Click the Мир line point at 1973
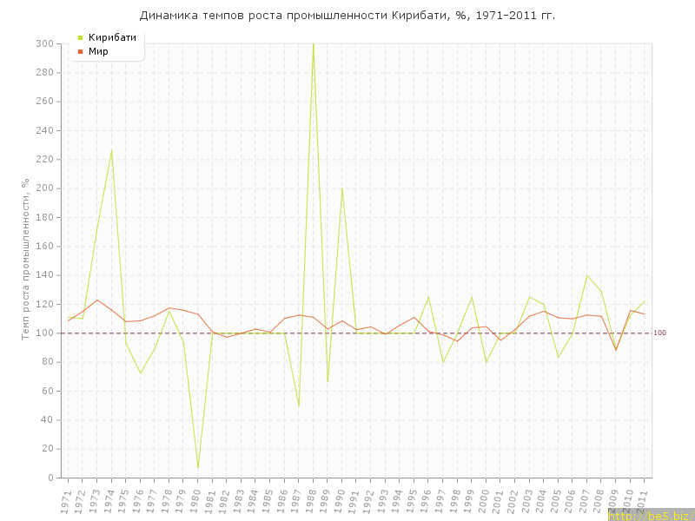The image size is (695, 521). click(96, 300)
